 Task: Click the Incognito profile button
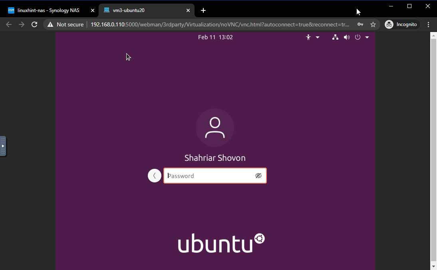(x=401, y=24)
